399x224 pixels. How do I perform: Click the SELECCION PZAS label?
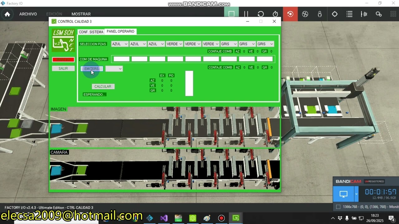point(93,44)
